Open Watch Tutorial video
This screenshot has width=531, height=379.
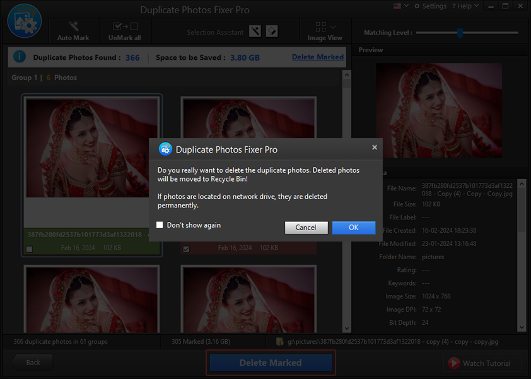pos(482,363)
